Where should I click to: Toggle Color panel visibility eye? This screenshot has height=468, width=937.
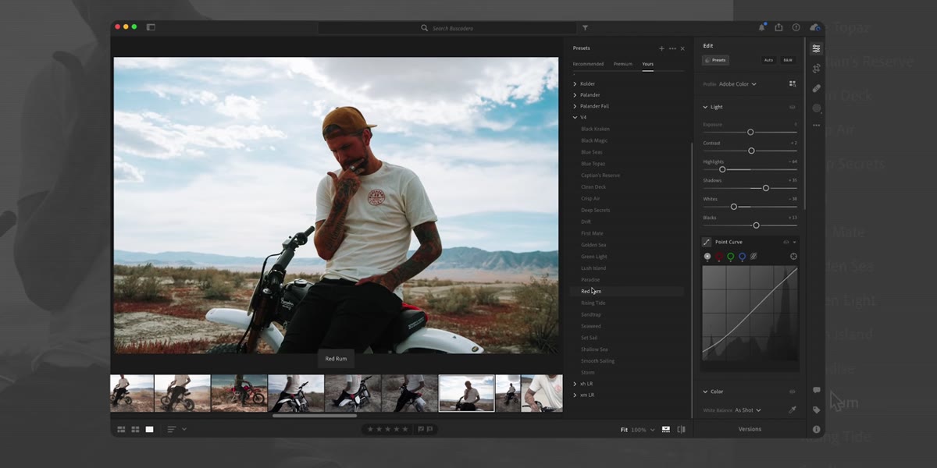(793, 392)
